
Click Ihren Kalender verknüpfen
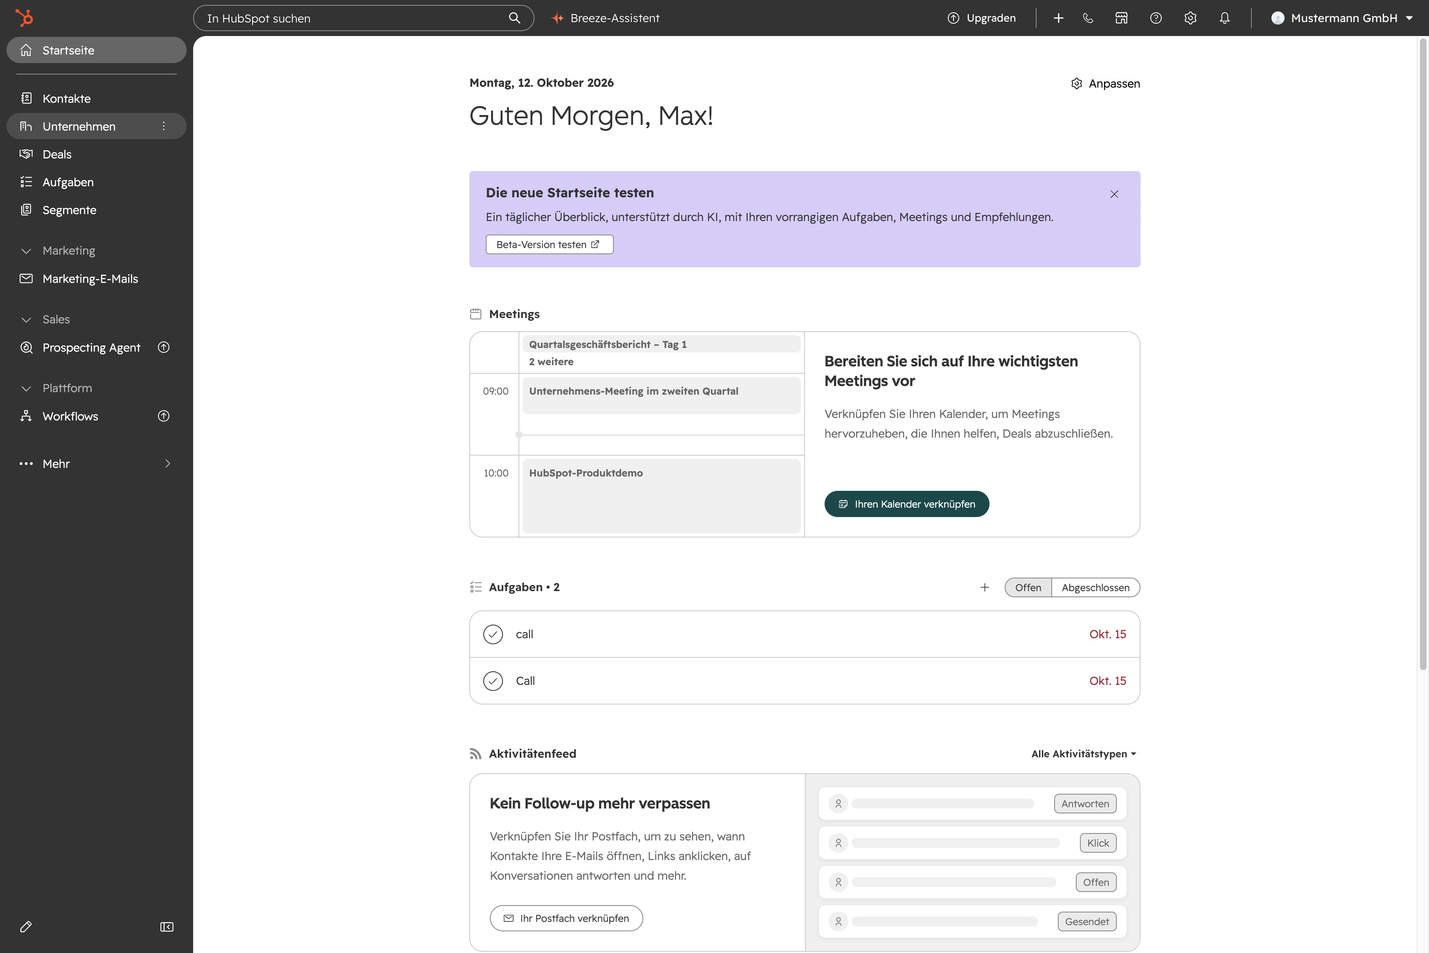point(906,504)
